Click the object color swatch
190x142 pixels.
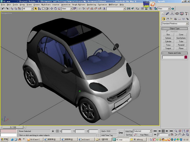186,57
